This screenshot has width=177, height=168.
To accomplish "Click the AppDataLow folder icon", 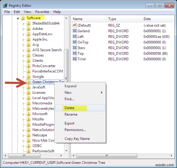I will tap(28, 34).
